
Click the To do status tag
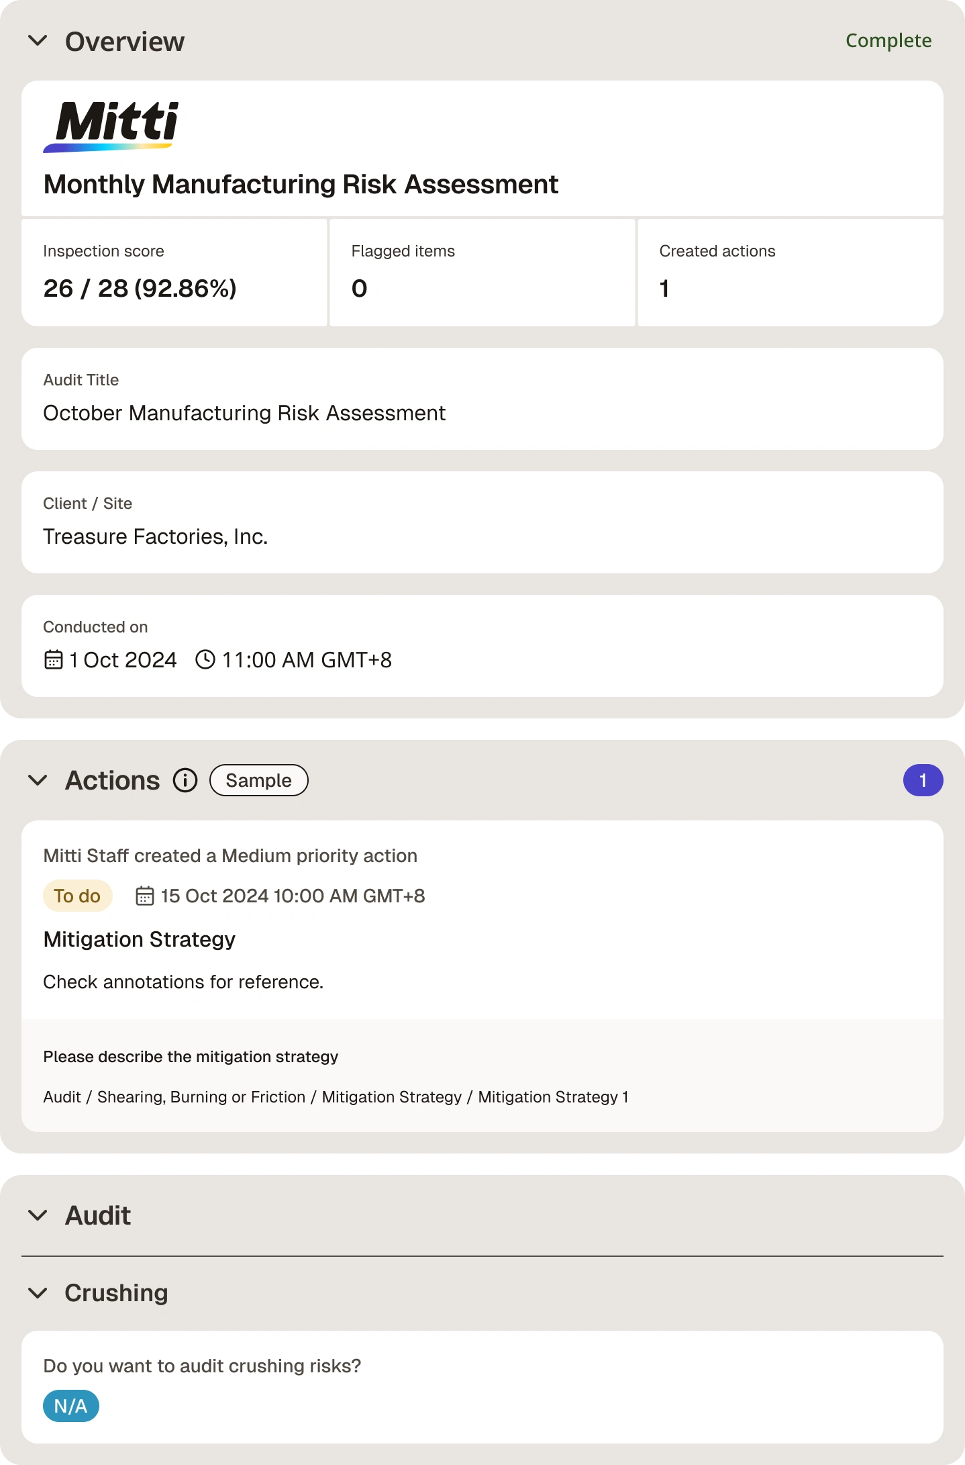(x=77, y=896)
